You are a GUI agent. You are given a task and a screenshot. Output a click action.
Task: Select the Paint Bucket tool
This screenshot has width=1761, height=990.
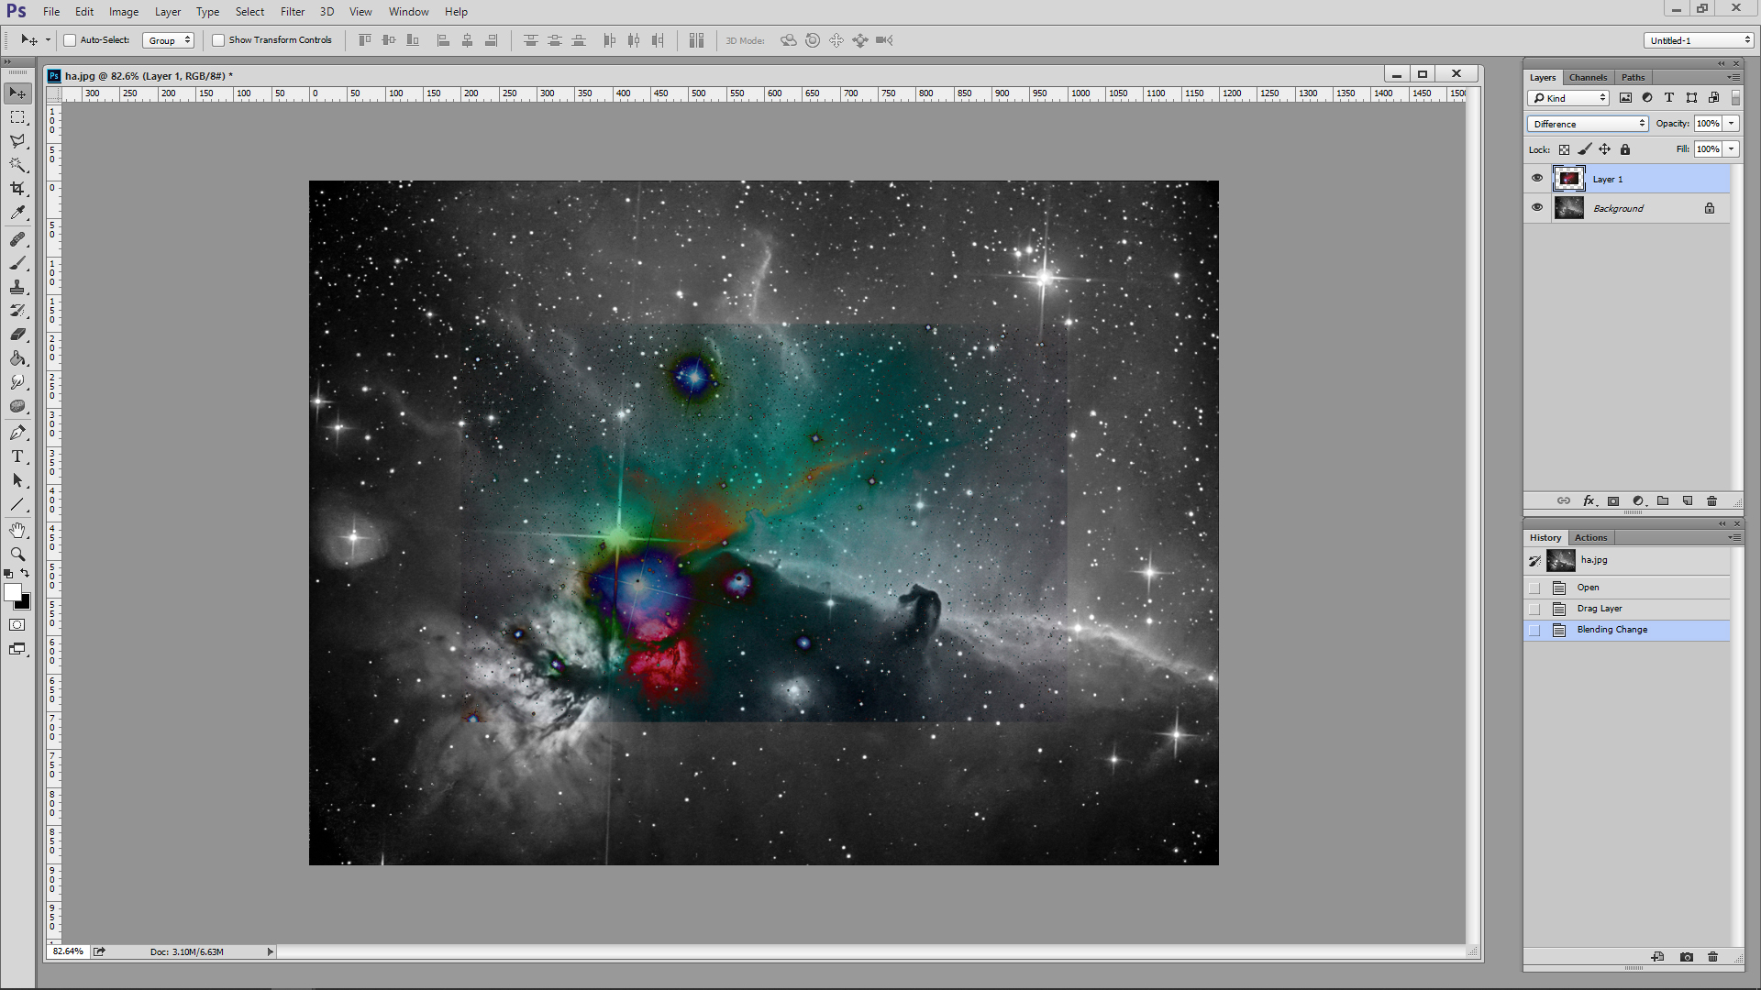(17, 358)
